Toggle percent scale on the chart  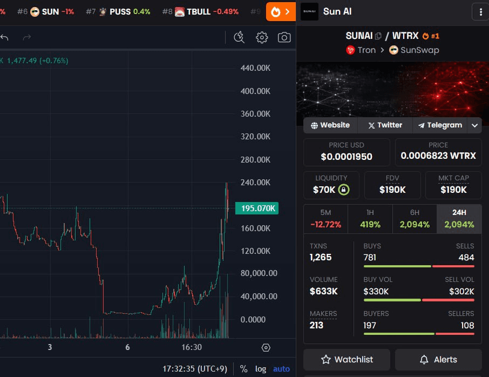click(243, 369)
